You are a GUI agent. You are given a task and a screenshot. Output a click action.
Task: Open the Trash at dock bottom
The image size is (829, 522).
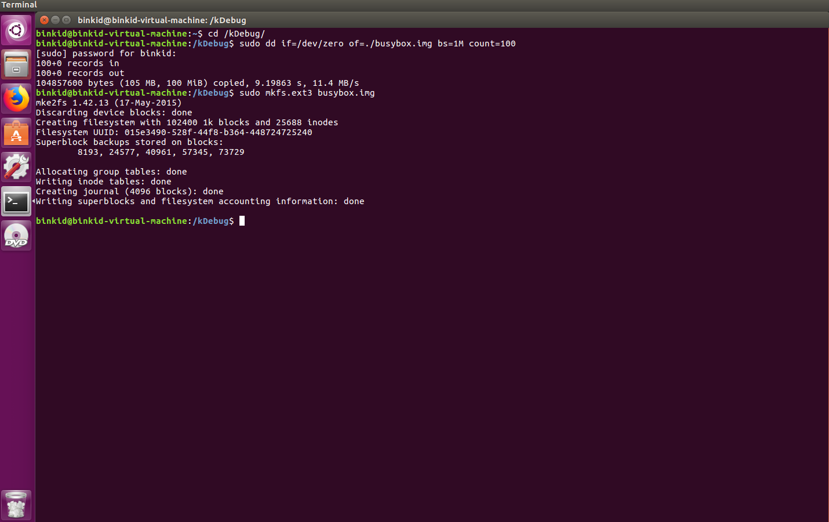(x=16, y=505)
